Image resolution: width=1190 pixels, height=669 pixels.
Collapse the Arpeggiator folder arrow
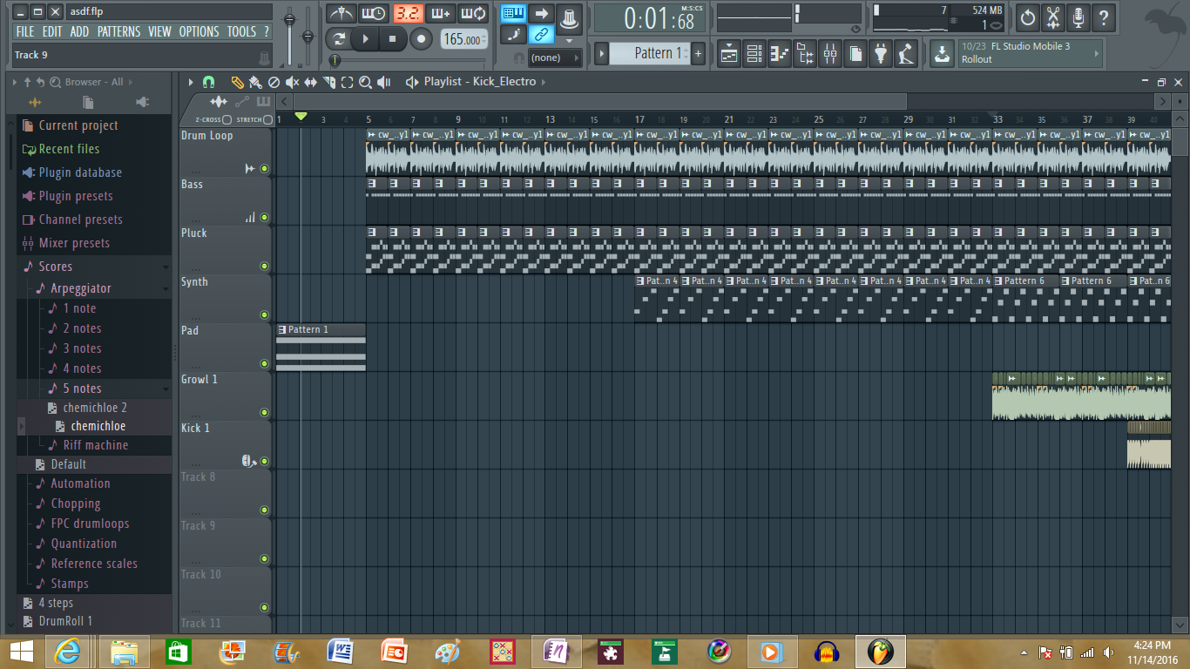166,289
